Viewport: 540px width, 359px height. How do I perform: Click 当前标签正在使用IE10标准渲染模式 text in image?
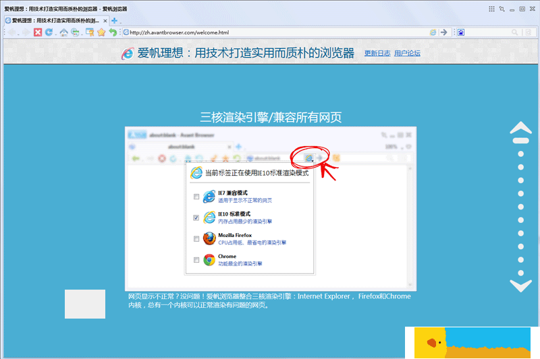257,173
